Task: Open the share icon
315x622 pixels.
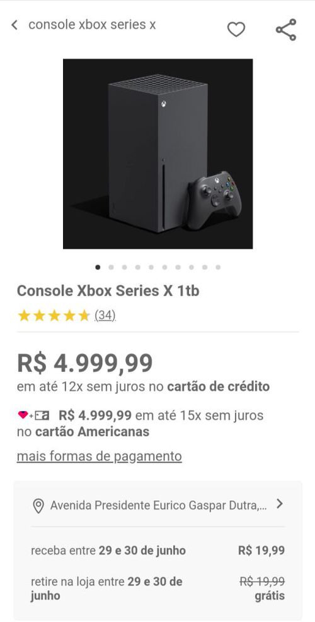Action: click(286, 29)
